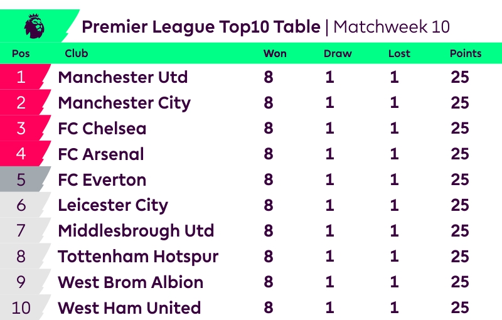The width and height of the screenshot is (502, 320).
Task: Click the Lost column header
Action: click(x=399, y=53)
